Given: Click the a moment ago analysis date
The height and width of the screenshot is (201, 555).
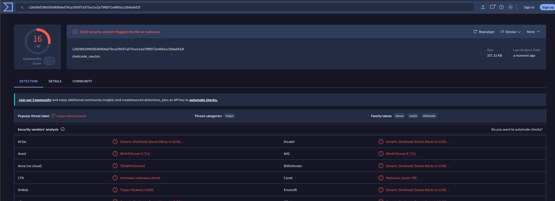Looking at the screenshot, I should (x=524, y=56).
